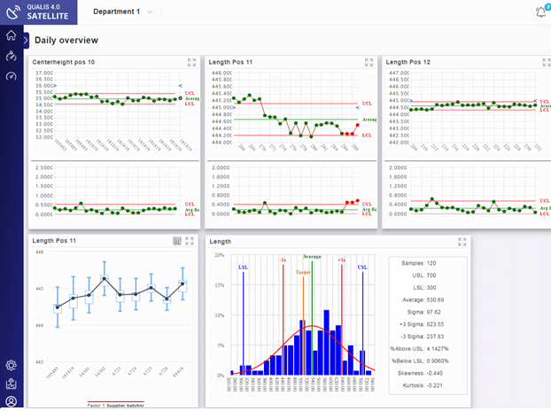Open the user profile icon
The image size is (551, 411).
coord(11,400)
